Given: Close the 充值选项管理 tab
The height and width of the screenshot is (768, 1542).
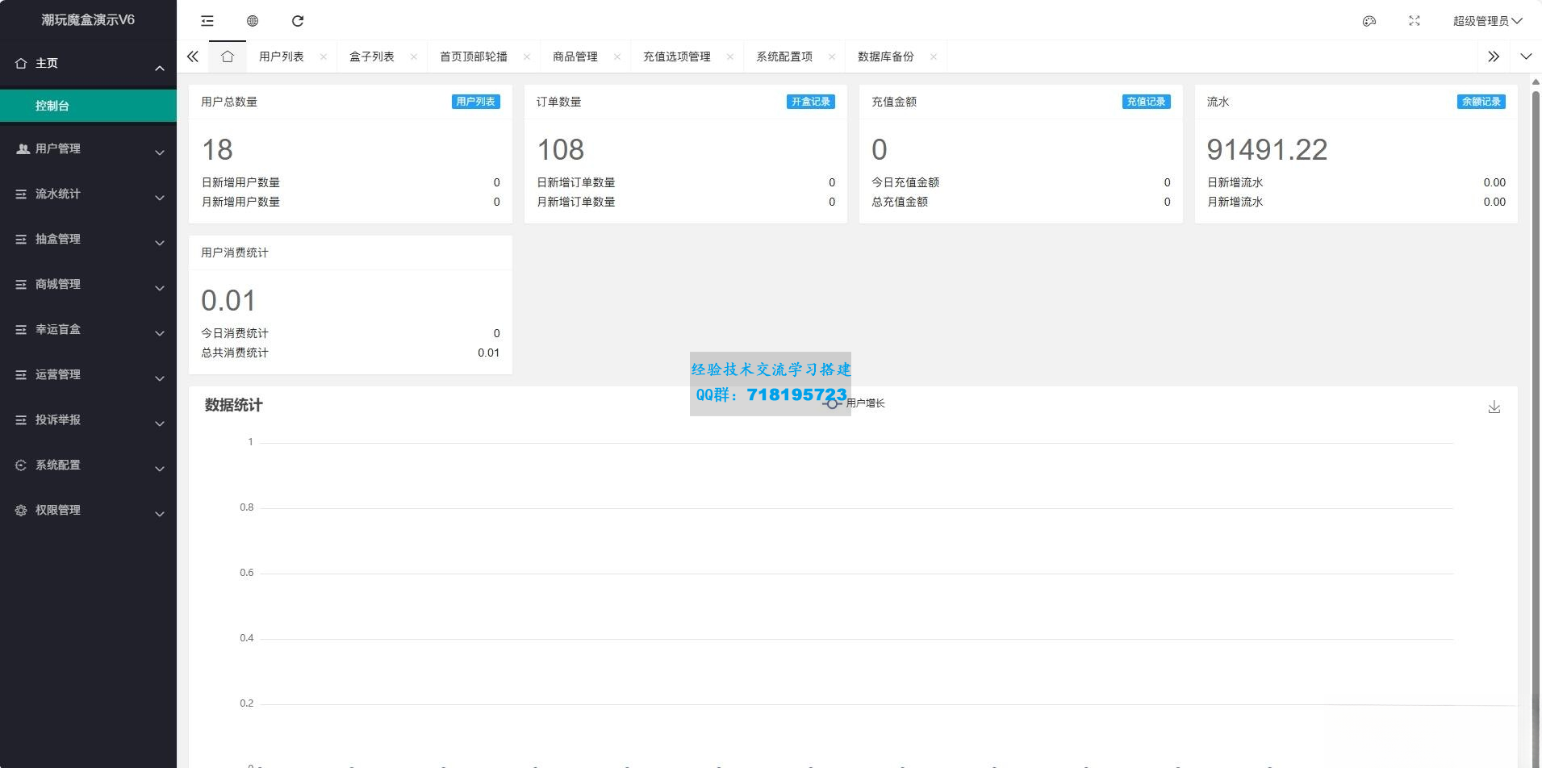Looking at the screenshot, I should point(730,56).
